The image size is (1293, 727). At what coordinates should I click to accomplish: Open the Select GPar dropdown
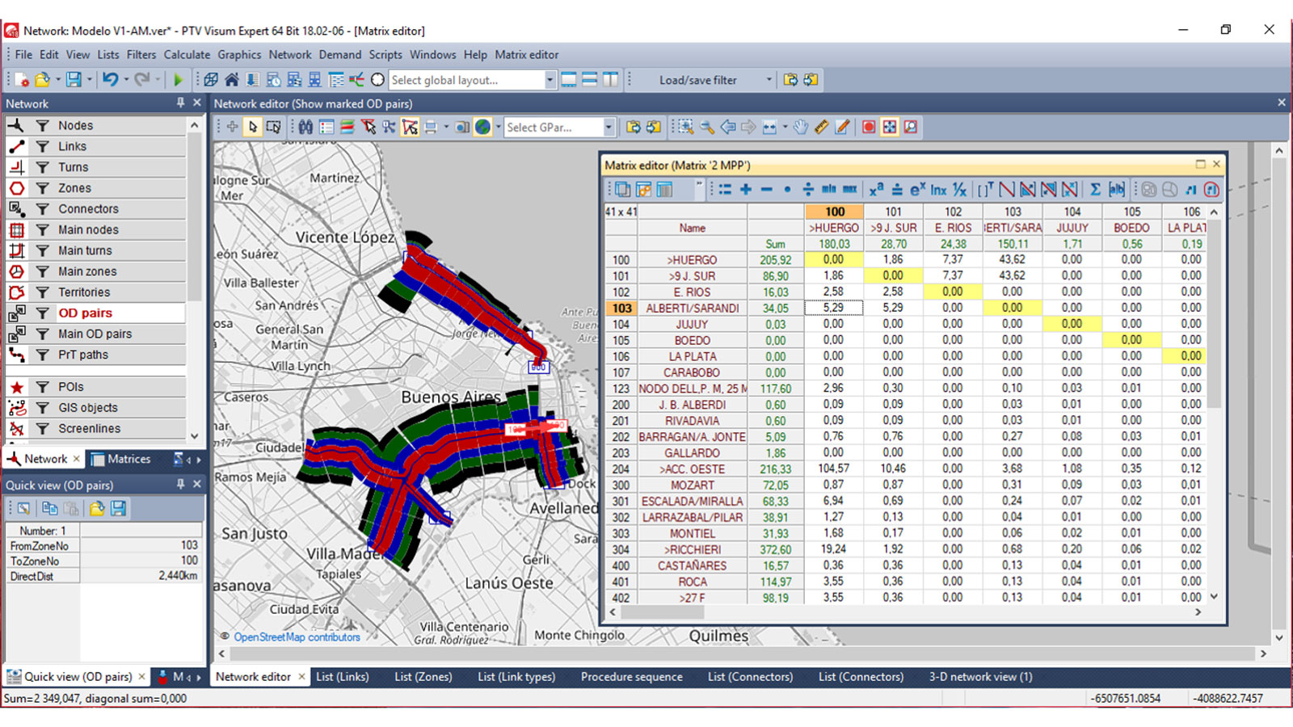coord(609,128)
